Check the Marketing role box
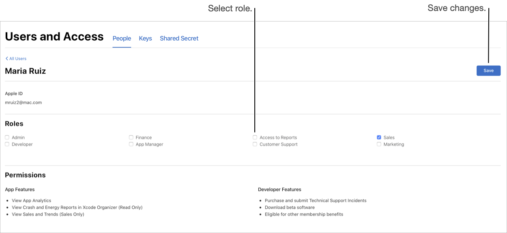Viewport: 507px width, 233px height. 379,144
